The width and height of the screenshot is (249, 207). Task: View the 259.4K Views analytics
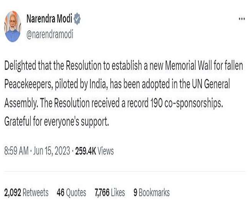coord(95,151)
